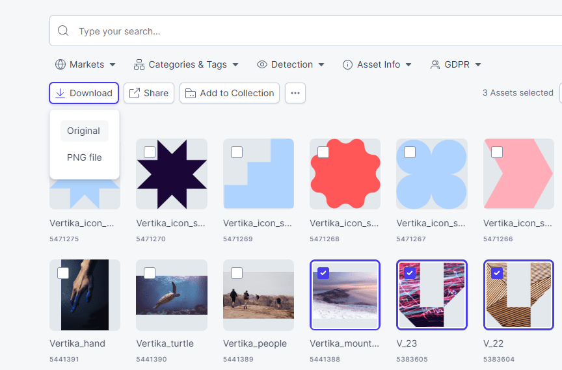Select checkbox on Vertika_people asset
The image size is (562, 370).
point(237,273)
